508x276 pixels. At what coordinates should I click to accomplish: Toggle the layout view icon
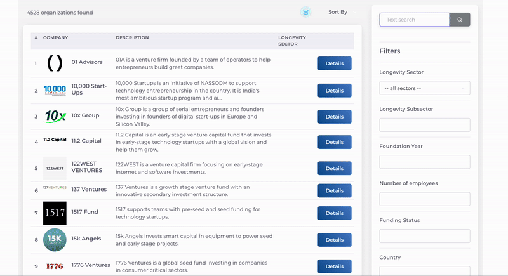coord(306,12)
